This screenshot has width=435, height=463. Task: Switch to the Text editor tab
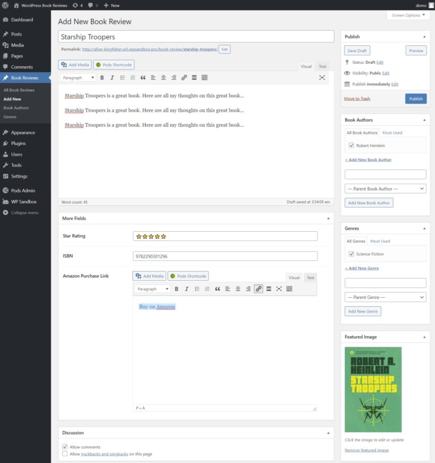(x=322, y=66)
